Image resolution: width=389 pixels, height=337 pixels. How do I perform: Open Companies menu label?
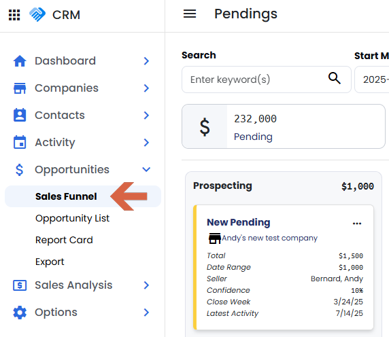pyautogui.click(x=67, y=88)
